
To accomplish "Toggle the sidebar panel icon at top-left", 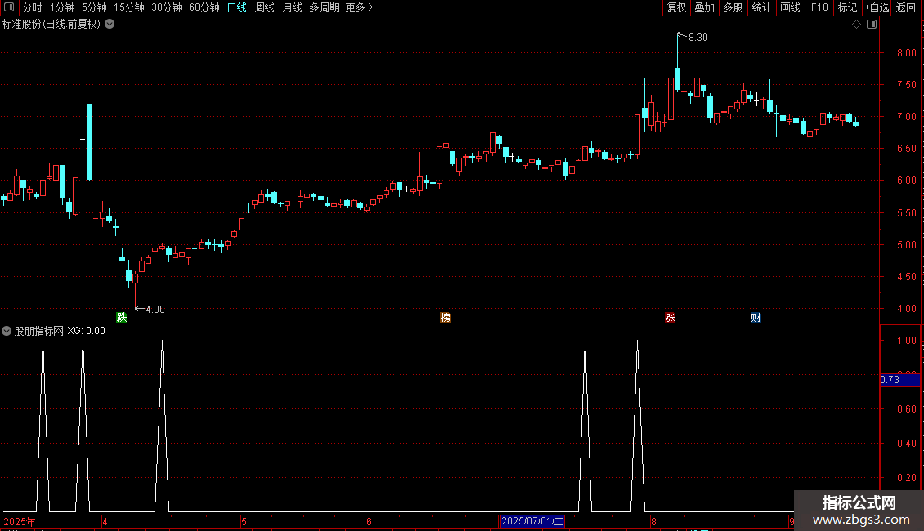I will coord(9,7).
